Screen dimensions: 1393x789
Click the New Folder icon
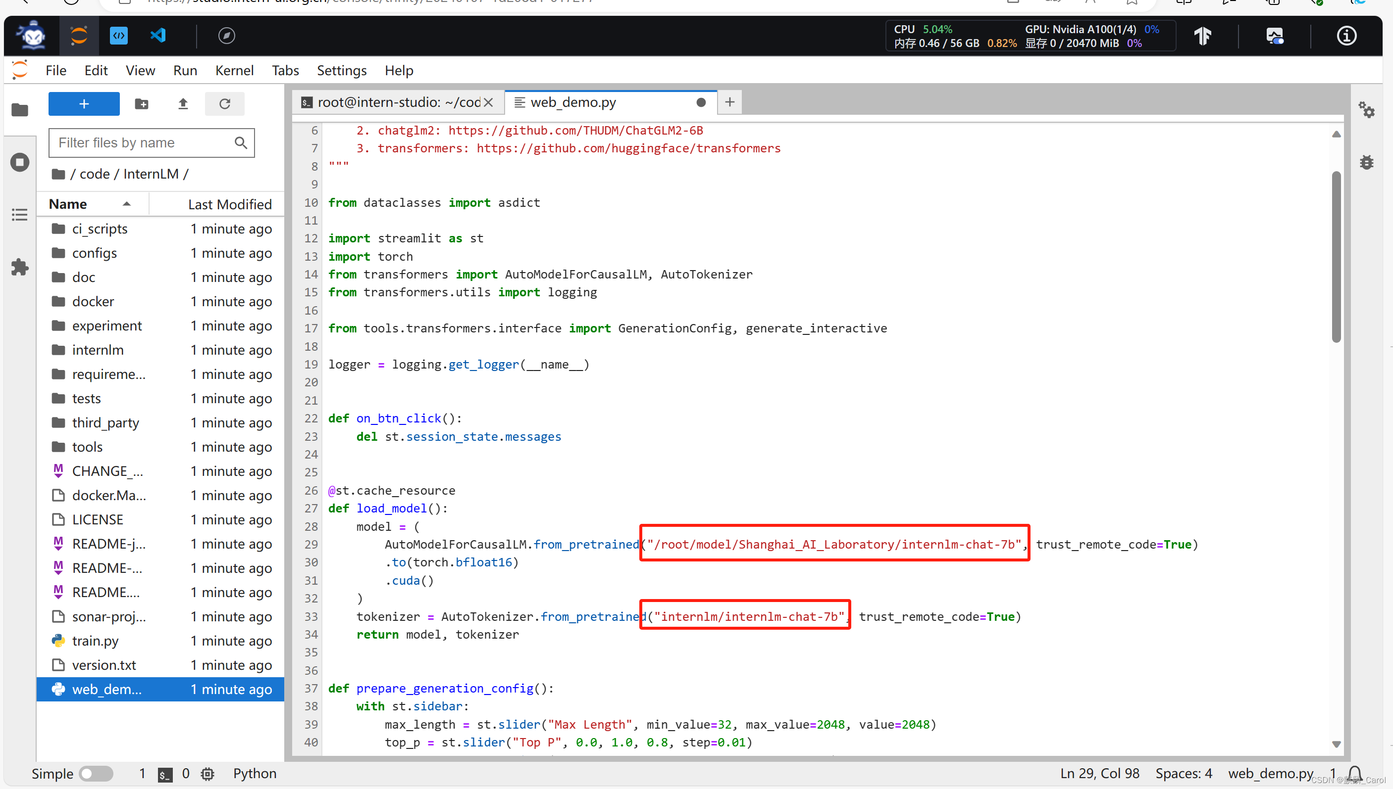click(x=142, y=103)
